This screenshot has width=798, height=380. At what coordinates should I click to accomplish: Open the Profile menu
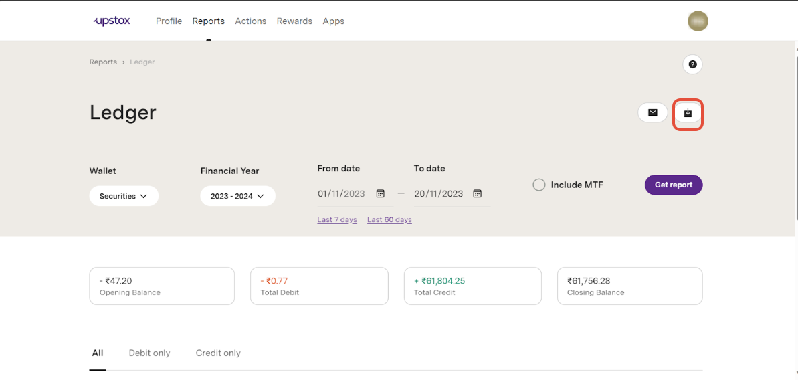169,21
